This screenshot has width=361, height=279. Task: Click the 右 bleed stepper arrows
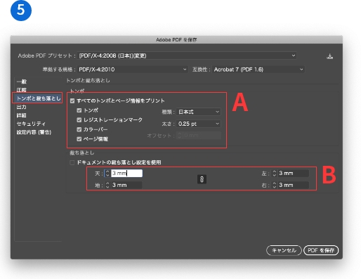pos(275,186)
